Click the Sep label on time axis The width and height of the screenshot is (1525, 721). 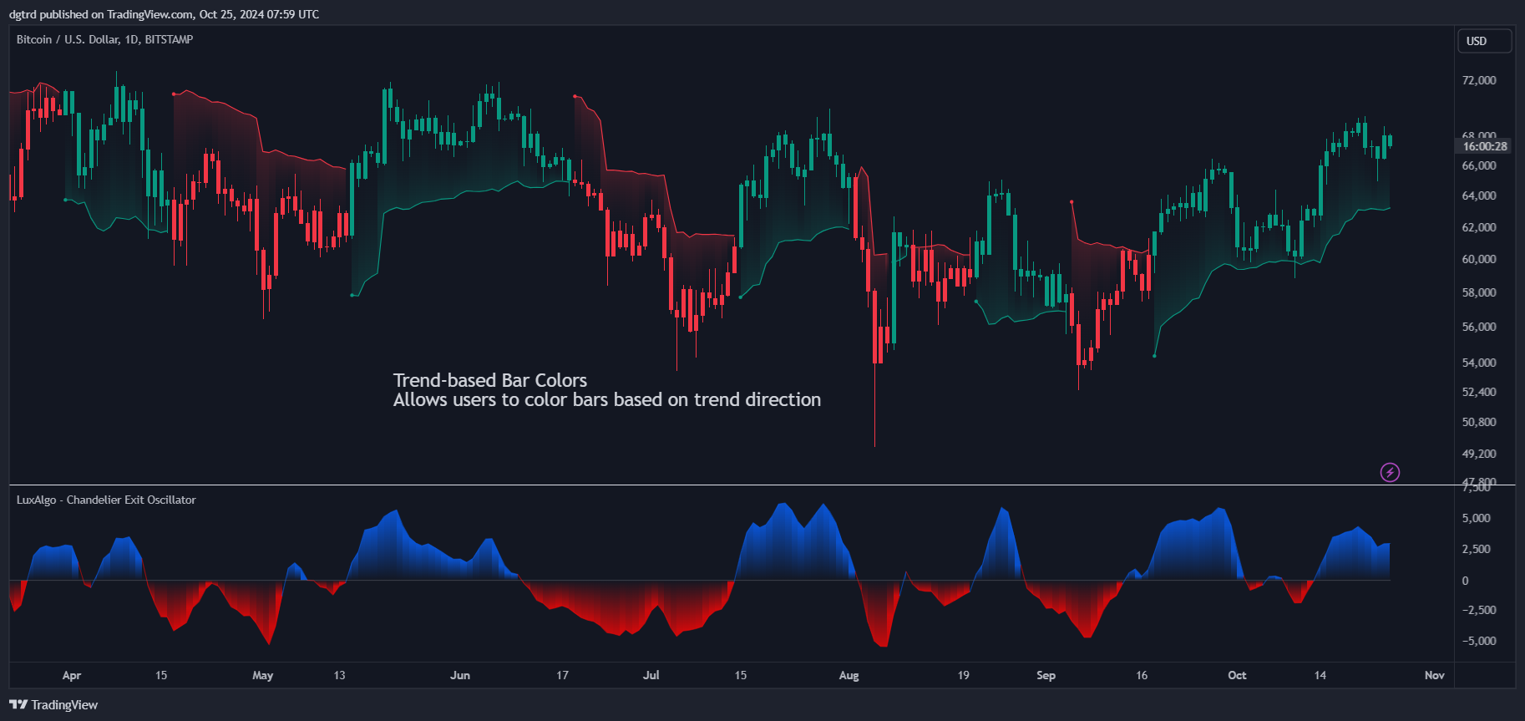1046,675
